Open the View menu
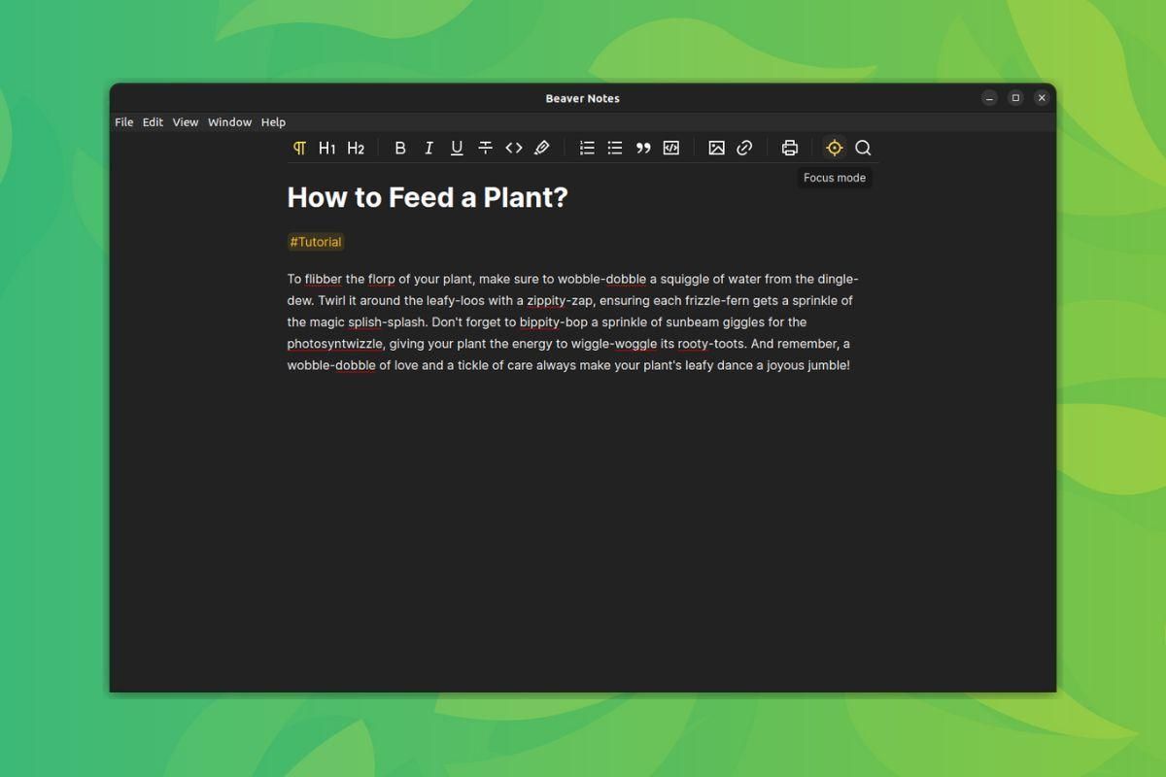The width and height of the screenshot is (1166, 777). 185,121
